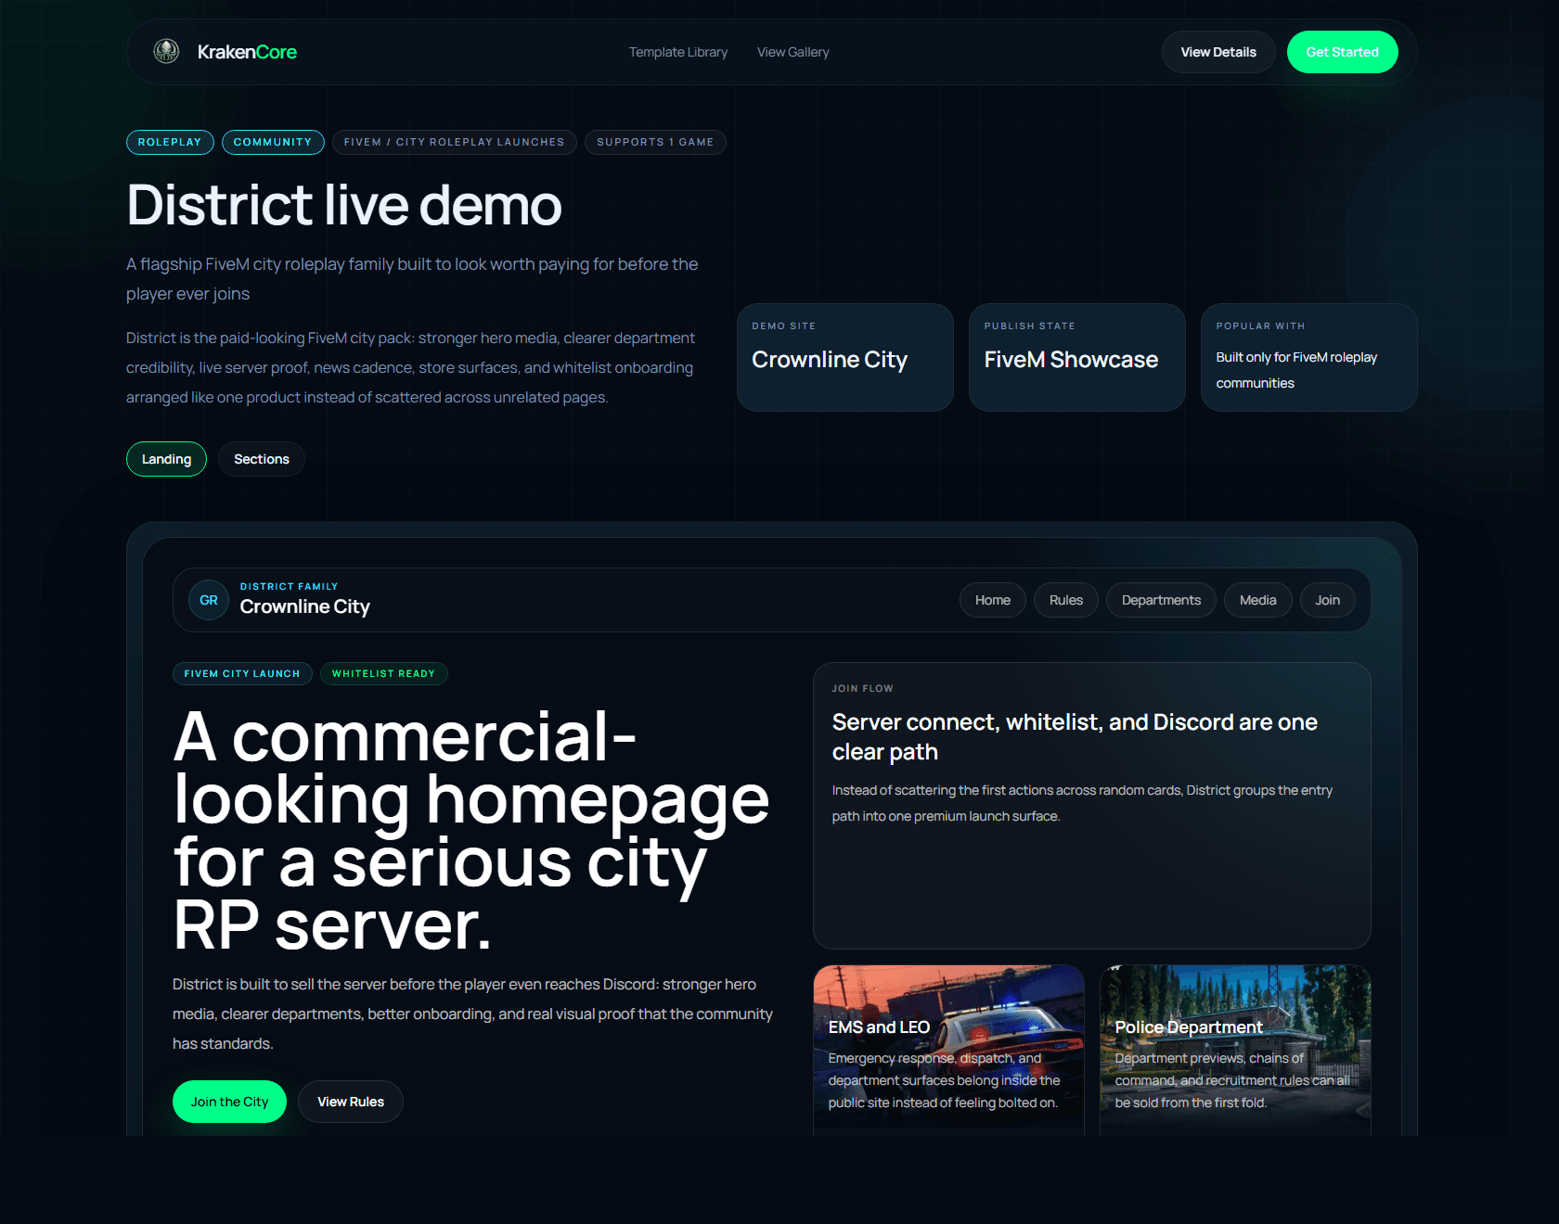Click the green Get Started button

[1343, 52]
